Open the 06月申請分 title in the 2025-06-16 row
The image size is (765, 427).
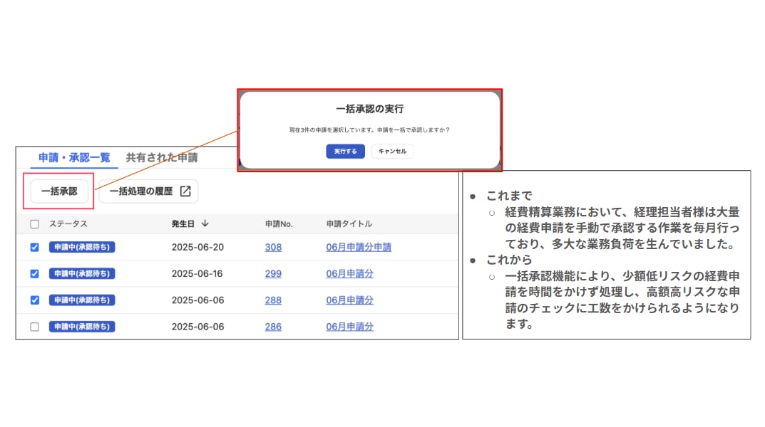pyautogui.click(x=349, y=274)
